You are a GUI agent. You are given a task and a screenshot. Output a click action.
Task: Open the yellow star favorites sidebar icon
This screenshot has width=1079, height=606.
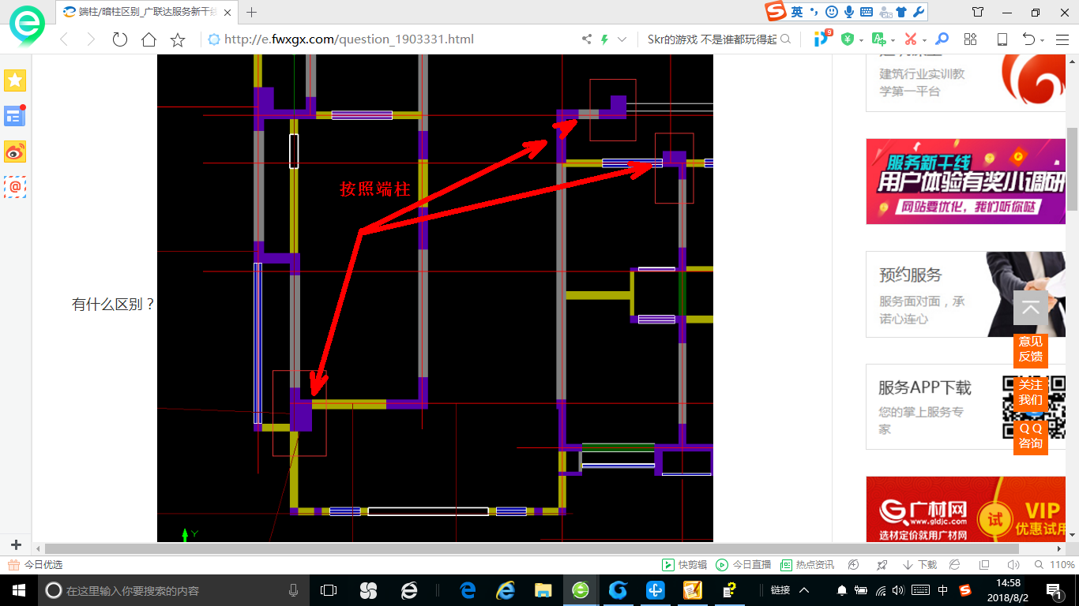[15, 80]
